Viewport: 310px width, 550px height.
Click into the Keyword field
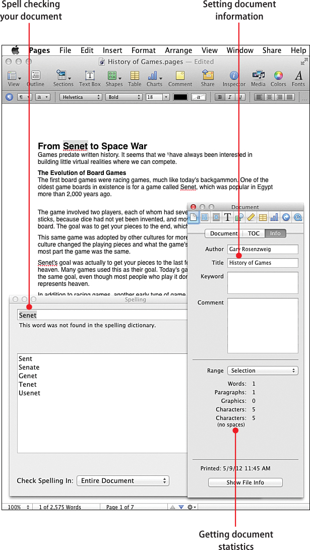click(x=263, y=283)
